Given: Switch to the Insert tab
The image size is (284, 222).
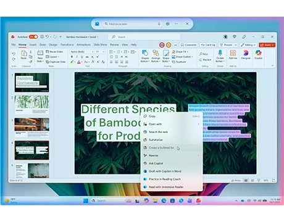Looking at the screenshot, I should click(x=33, y=44).
